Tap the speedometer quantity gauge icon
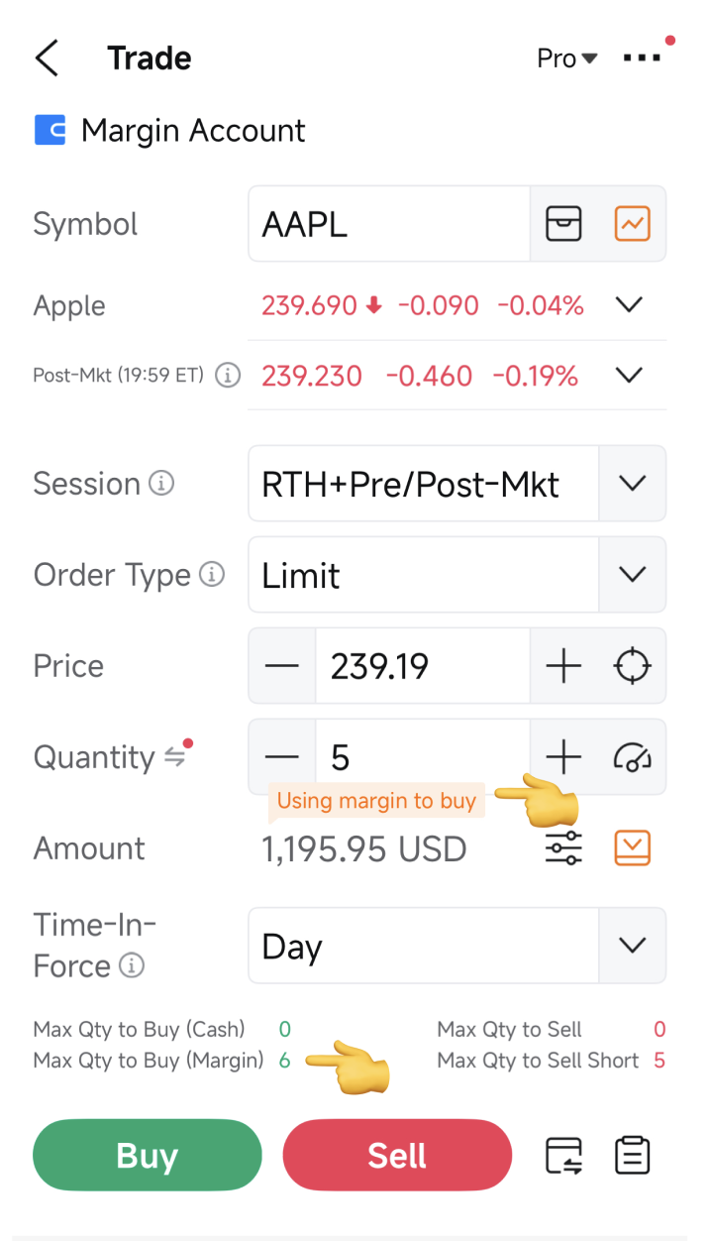 click(x=632, y=757)
